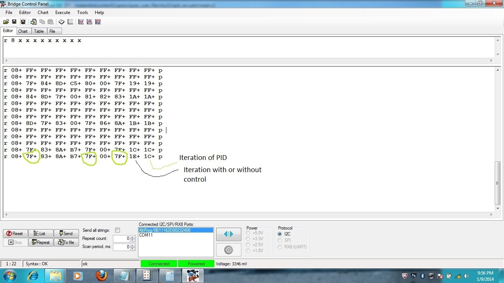Select the +3.3V power radio button
This screenshot has height=283, width=504.
(x=248, y=239)
